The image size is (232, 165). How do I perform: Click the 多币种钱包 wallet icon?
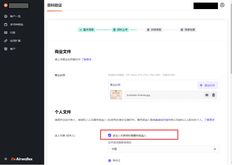[6, 25]
